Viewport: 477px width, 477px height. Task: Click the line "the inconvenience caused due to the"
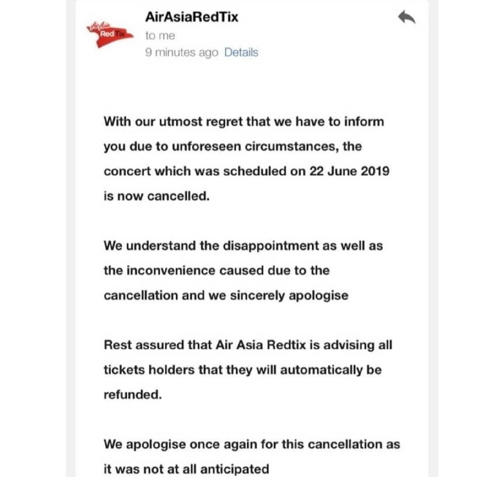(216, 270)
